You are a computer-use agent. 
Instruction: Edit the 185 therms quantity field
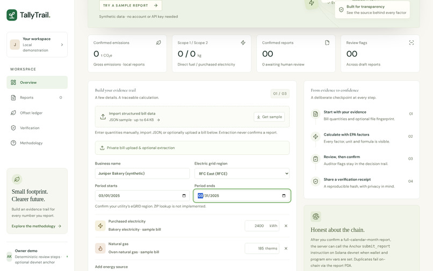tap(262, 248)
